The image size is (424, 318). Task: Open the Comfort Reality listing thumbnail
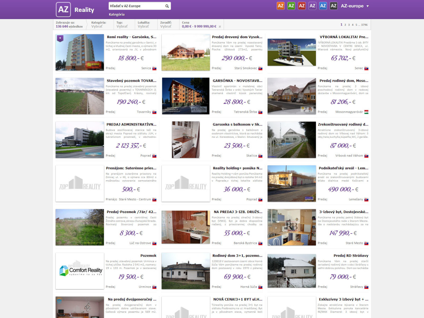point(80,271)
